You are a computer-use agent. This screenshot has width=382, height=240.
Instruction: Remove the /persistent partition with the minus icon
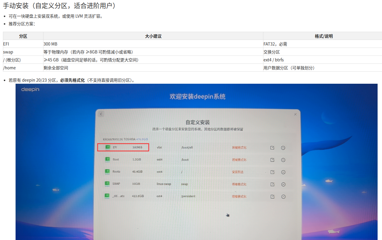point(283,197)
